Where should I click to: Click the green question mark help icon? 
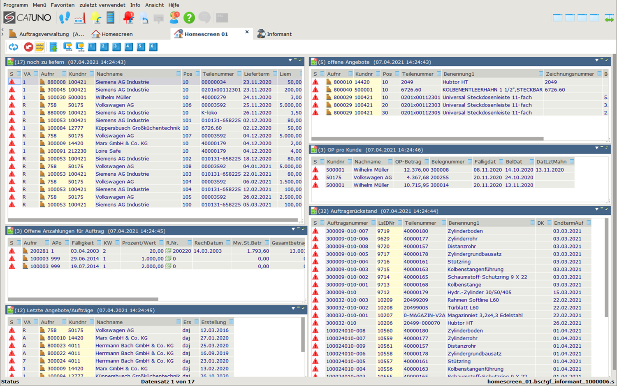[x=189, y=18]
